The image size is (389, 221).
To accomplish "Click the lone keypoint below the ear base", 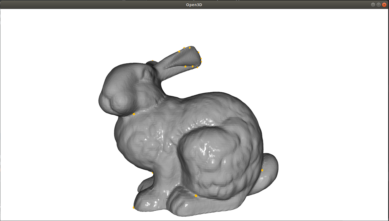I will pyautogui.click(x=134, y=114).
